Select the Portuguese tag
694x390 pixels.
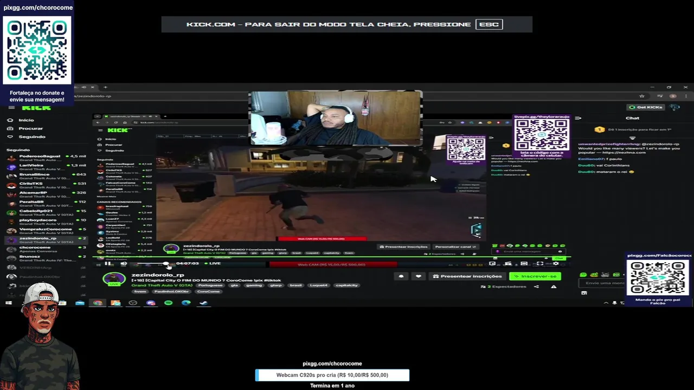coord(210,285)
